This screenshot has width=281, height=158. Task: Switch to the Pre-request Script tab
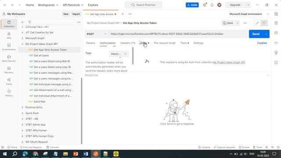point(165,43)
